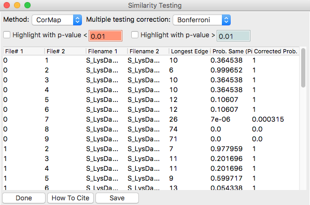
Task: Maximize the Similarity Testing window
Action: tap(27, 5)
